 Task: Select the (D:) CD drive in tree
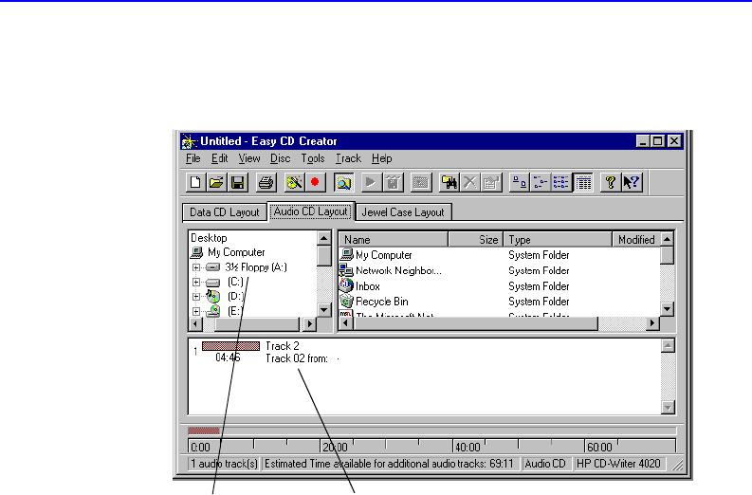pos(236,297)
